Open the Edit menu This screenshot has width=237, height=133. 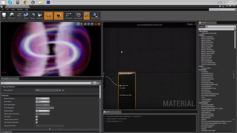coord(7,9)
